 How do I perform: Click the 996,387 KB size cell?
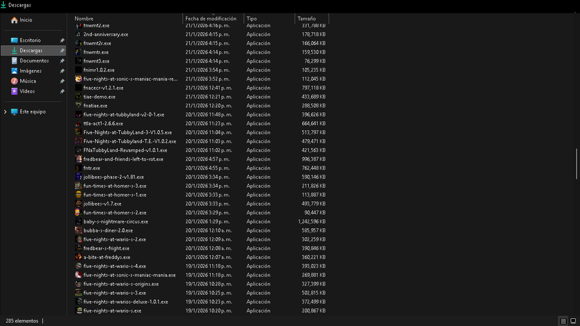(314, 159)
